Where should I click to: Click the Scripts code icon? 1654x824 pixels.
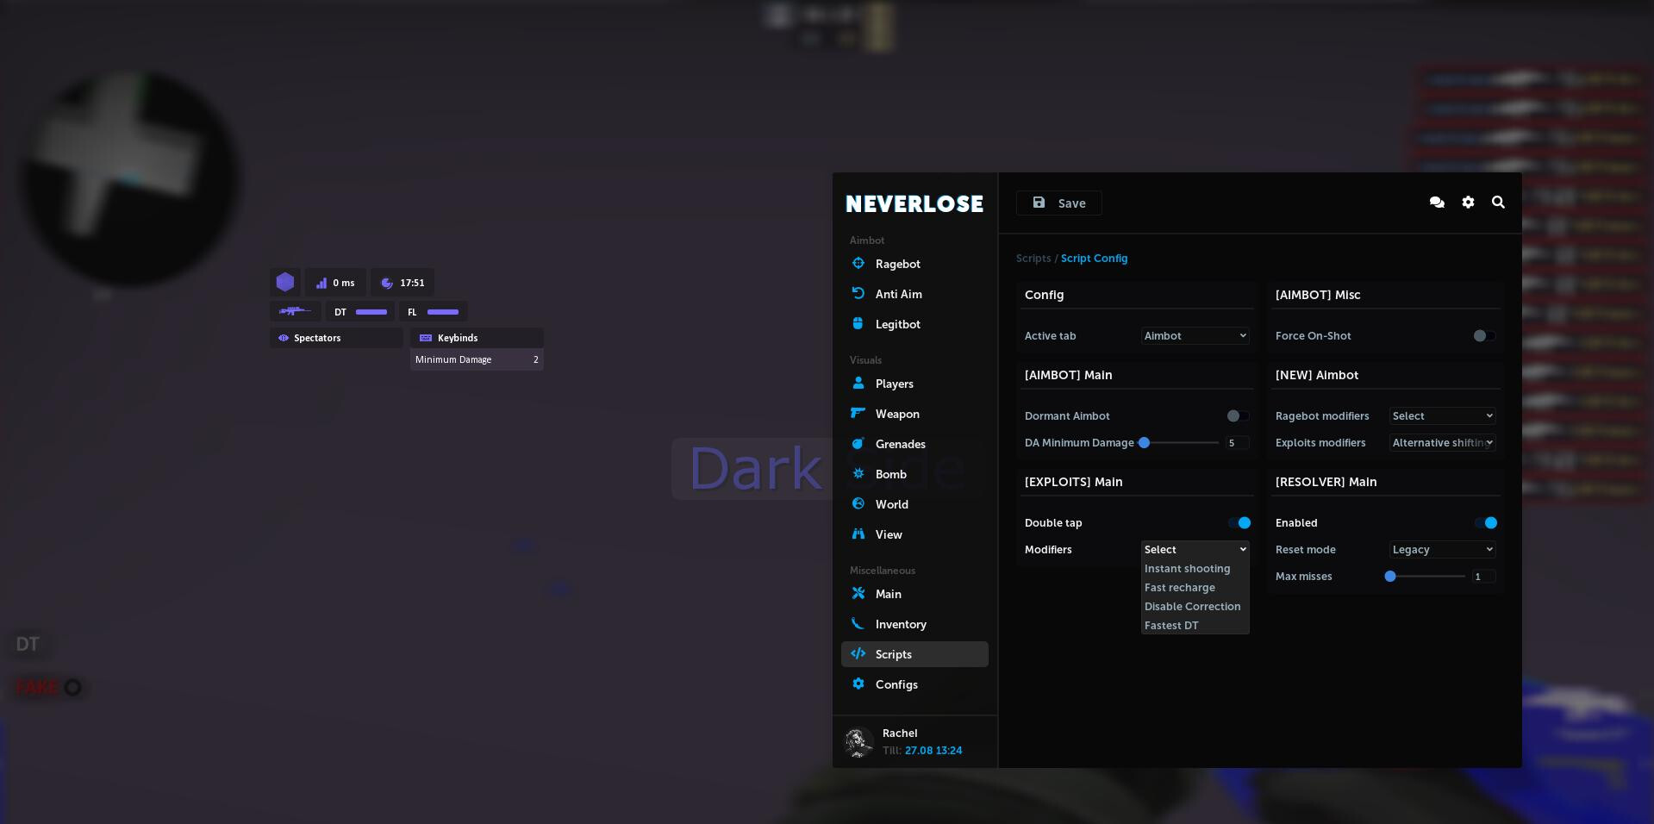point(858,653)
